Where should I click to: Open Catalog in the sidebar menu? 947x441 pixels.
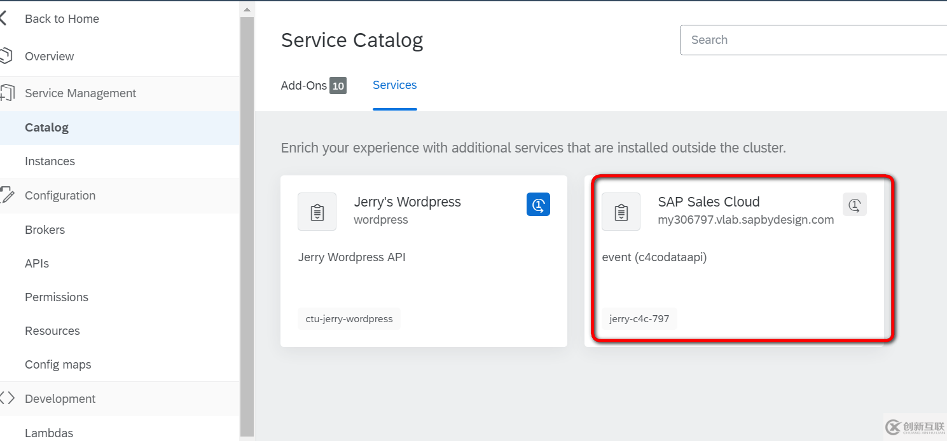[x=46, y=127]
